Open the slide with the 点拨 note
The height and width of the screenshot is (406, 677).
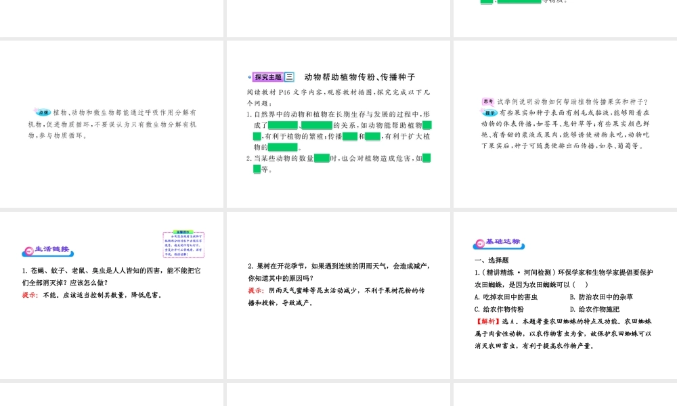pos(112,124)
